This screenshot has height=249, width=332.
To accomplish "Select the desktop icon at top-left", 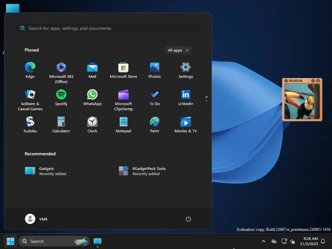I will tap(13, 8).
